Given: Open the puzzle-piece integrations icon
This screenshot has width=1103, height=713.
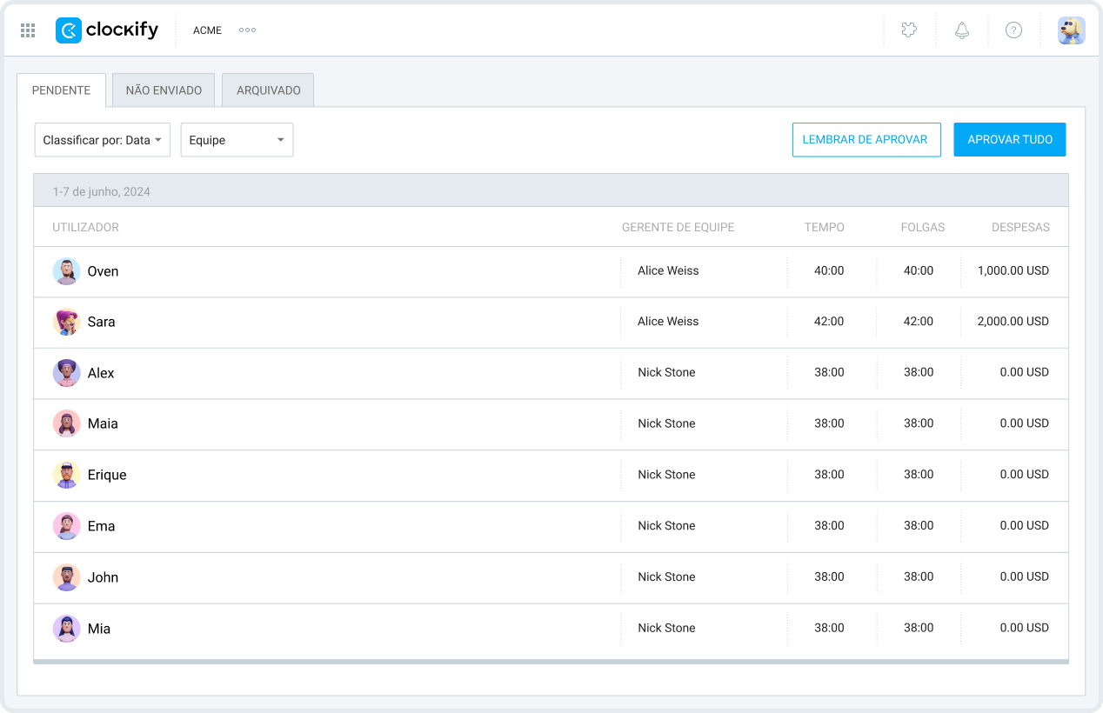Looking at the screenshot, I should click(x=909, y=30).
